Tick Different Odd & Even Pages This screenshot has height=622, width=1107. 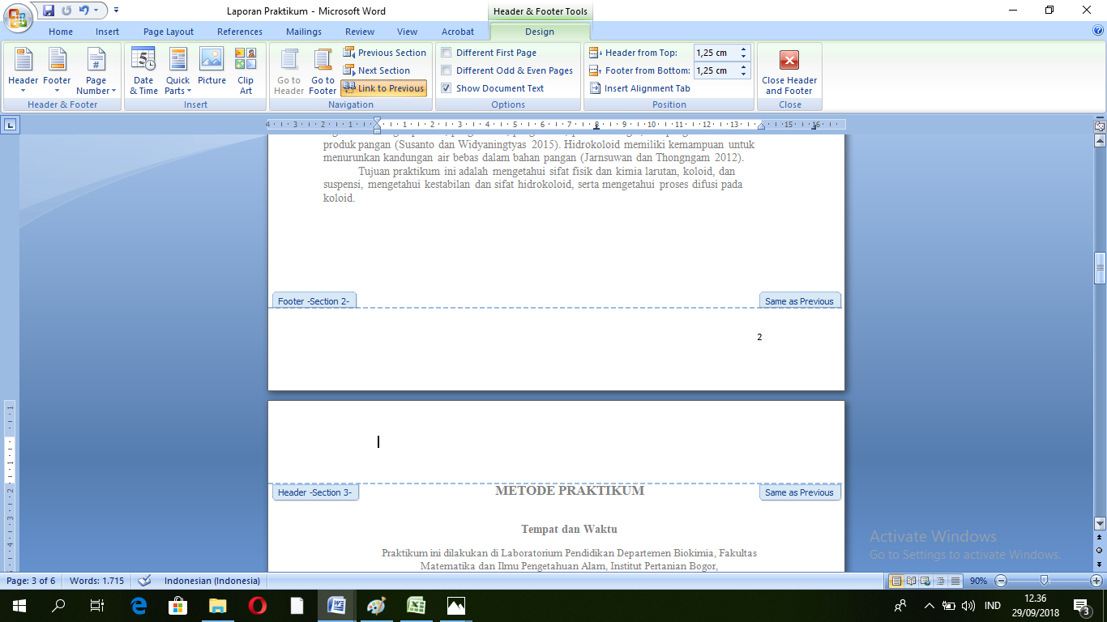(447, 70)
